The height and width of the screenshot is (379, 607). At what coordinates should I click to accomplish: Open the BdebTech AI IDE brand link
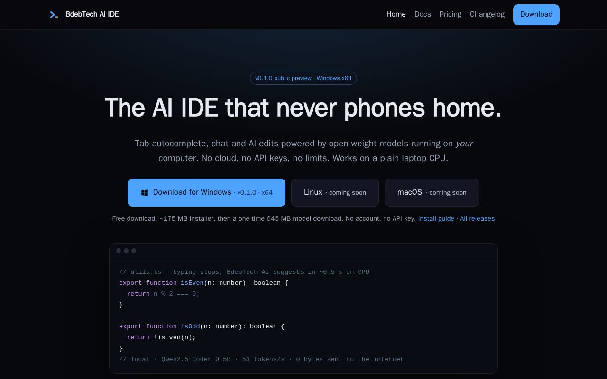tap(84, 15)
